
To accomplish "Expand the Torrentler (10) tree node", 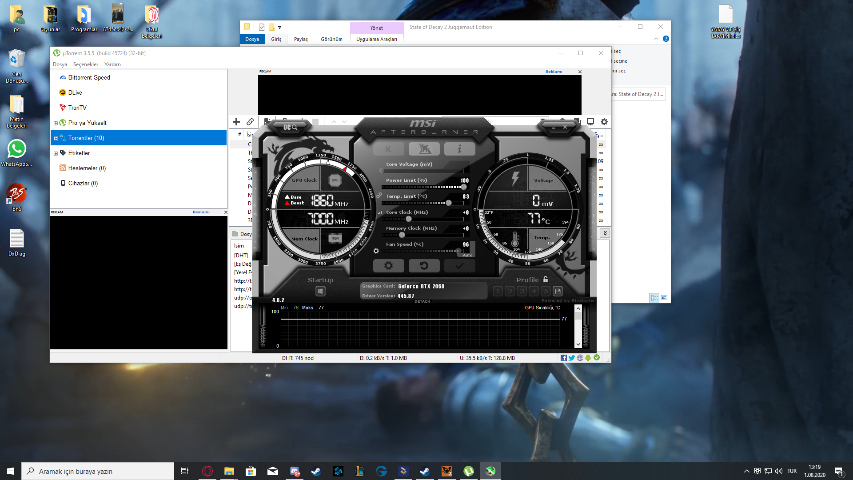I will point(56,138).
